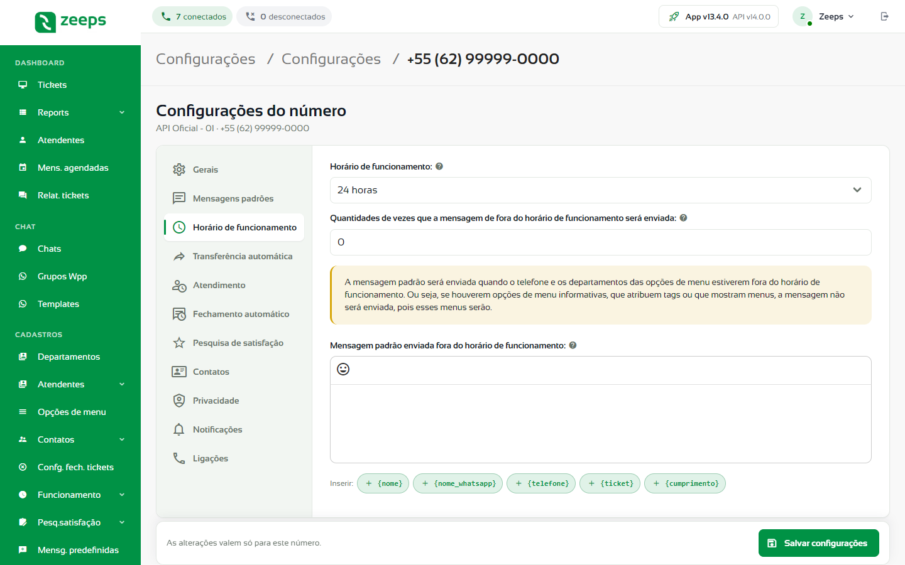This screenshot has width=905, height=565.
Task: Expand the Reports sidebar submenu
Action: pyautogui.click(x=122, y=112)
